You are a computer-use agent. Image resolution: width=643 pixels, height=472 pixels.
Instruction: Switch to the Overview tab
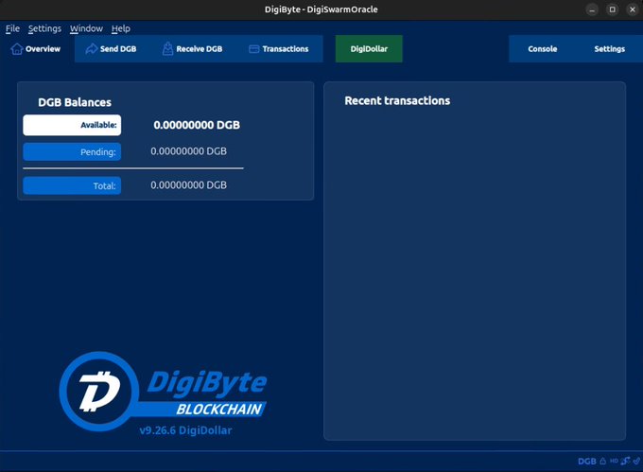36,49
